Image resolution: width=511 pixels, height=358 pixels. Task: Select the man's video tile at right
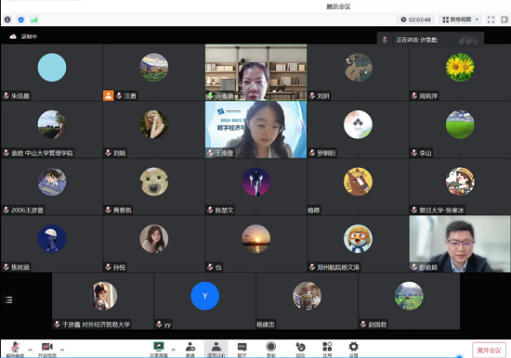click(460, 244)
